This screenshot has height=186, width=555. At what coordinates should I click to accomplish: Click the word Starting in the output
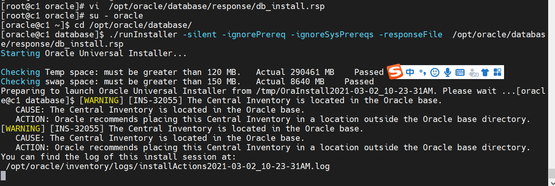20,53
